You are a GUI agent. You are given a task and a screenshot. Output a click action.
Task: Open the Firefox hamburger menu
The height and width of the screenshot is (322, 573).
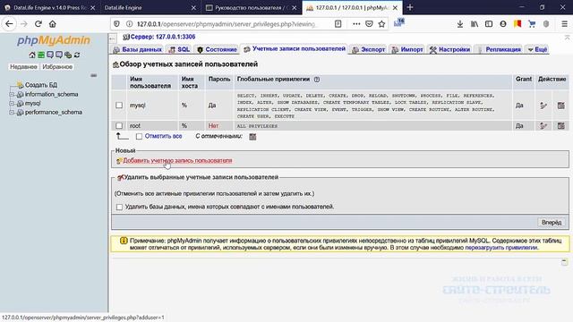coord(564,24)
